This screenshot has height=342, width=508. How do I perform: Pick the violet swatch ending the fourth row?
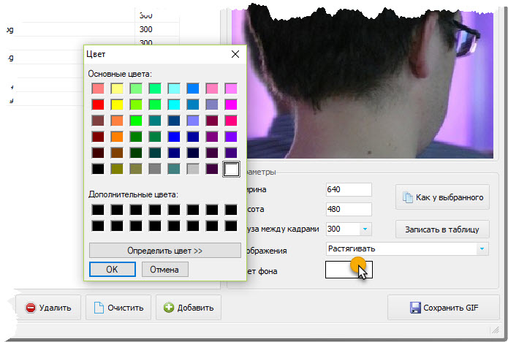click(231, 137)
